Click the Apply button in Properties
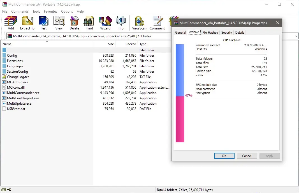 tap(270, 156)
